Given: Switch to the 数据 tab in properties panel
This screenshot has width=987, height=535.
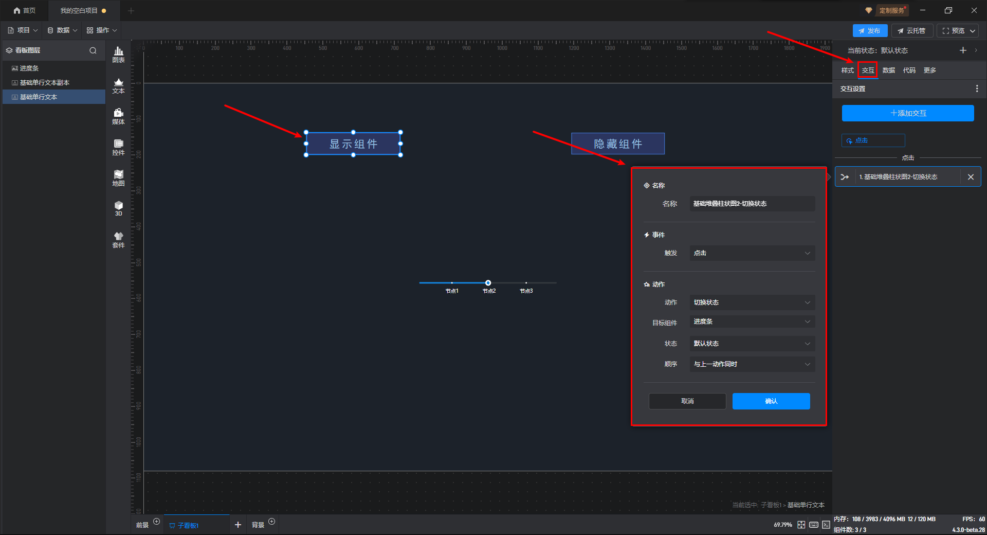Looking at the screenshot, I should click(888, 70).
